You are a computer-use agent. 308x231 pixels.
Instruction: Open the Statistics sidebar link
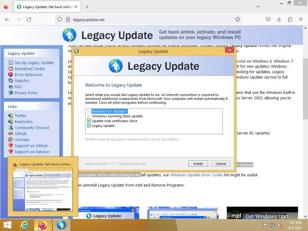(x=22, y=81)
